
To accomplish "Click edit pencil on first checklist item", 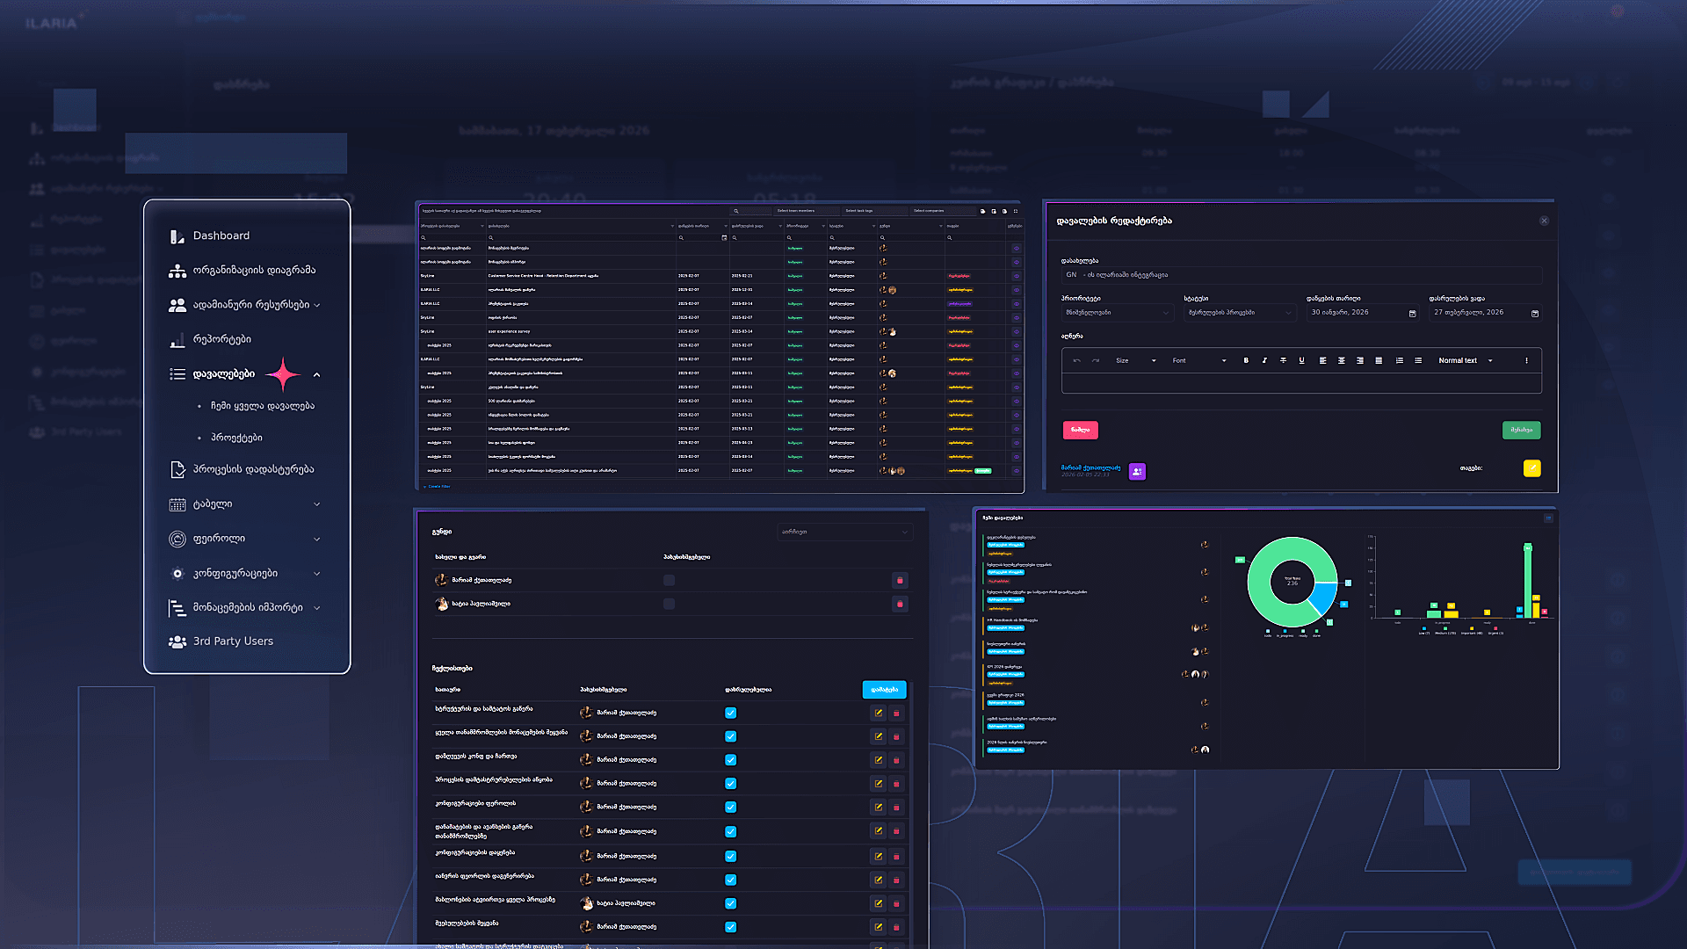I will pyautogui.click(x=878, y=713).
